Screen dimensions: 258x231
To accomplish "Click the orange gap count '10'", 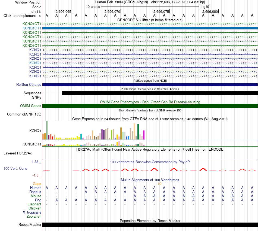I will click(159, 184).
